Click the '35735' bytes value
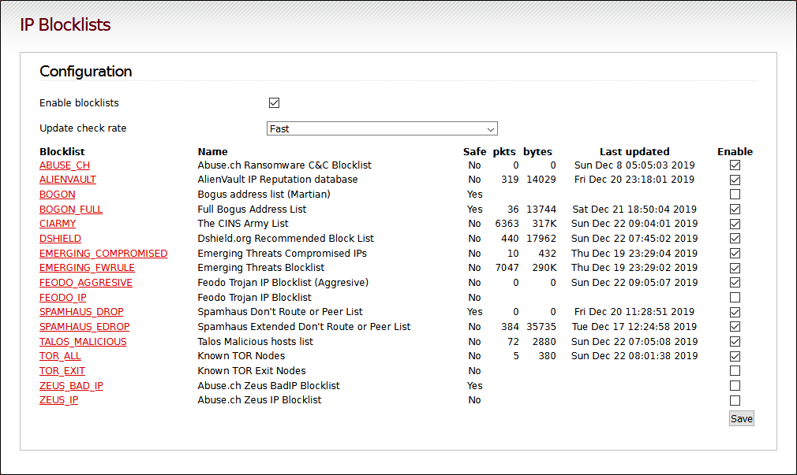This screenshot has width=797, height=475. 541,327
